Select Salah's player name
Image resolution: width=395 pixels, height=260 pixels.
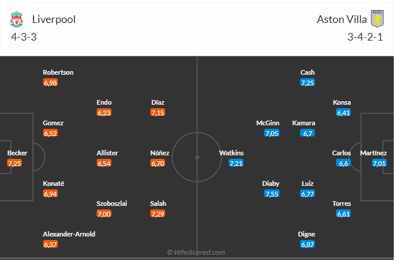pyautogui.click(x=158, y=204)
